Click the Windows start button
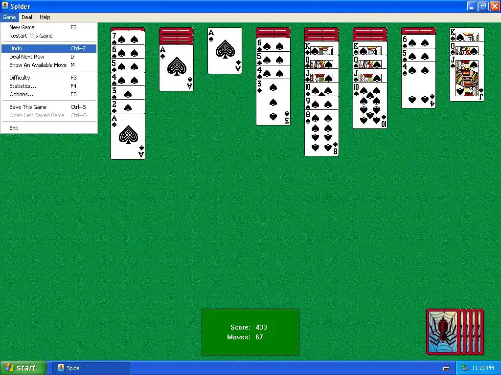Image resolution: width=501 pixels, height=375 pixels. point(23,368)
